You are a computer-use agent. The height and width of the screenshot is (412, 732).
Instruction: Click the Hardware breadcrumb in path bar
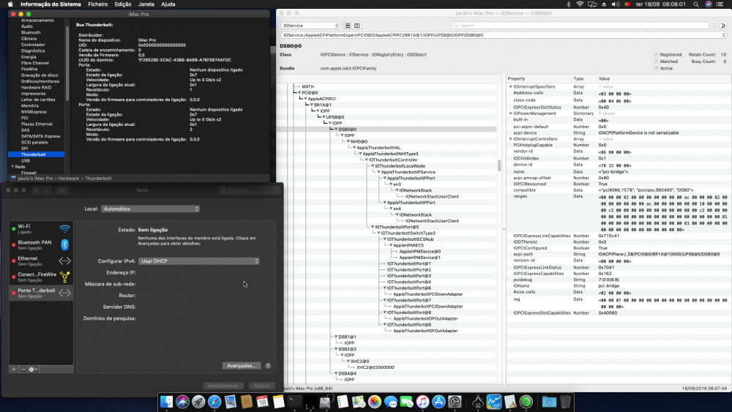(69, 179)
